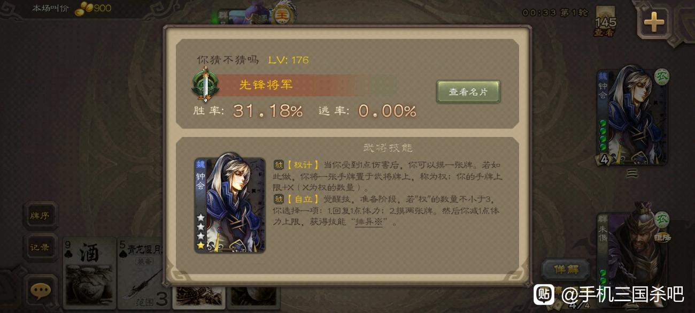Tap the gold plus icon
The width and height of the screenshot is (695, 313).
tap(653, 22)
